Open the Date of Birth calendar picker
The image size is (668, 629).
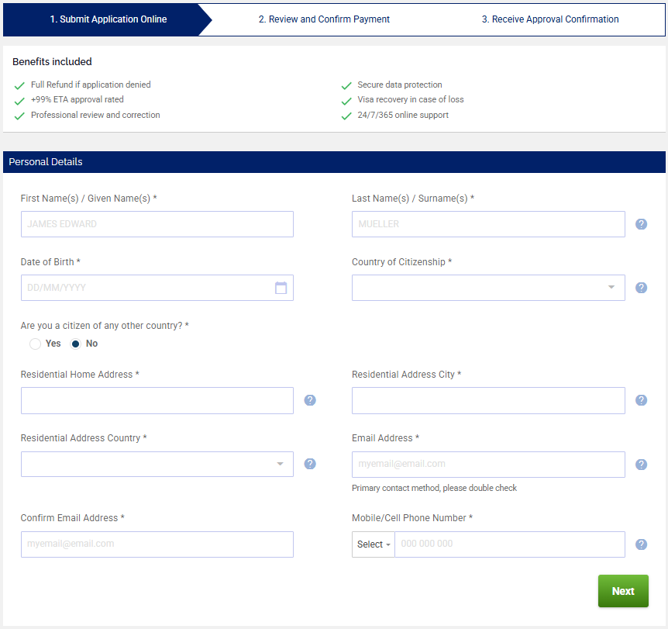pos(281,288)
